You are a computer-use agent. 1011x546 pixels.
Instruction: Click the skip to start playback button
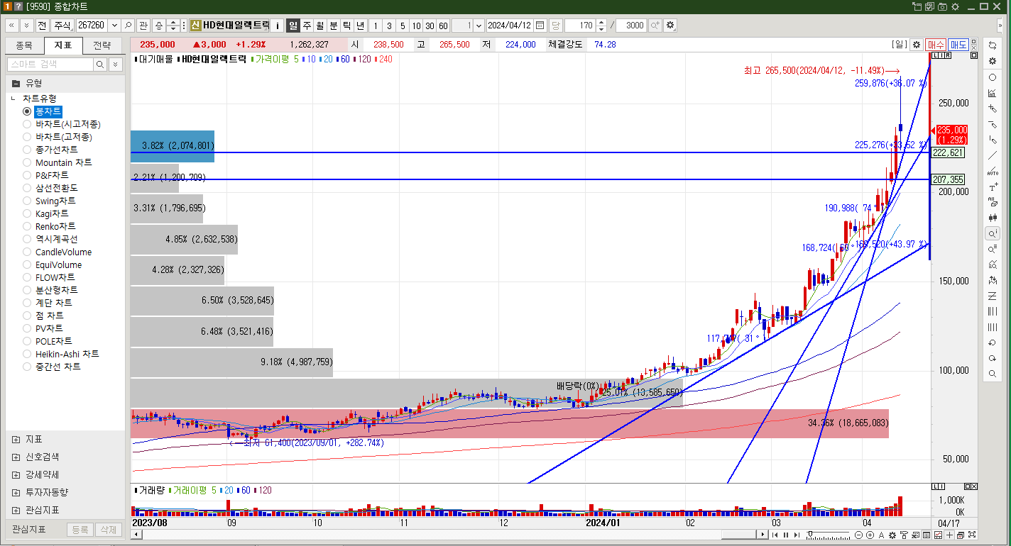click(x=775, y=535)
